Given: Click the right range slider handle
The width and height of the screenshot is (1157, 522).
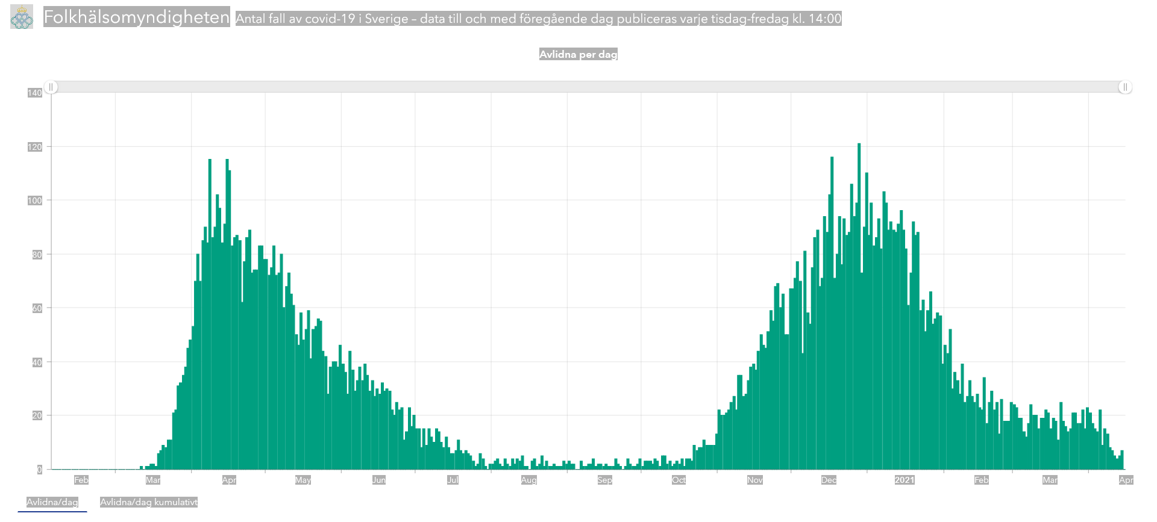Looking at the screenshot, I should pyautogui.click(x=1124, y=87).
